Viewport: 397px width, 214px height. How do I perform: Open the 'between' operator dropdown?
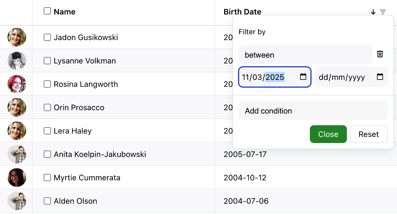[x=305, y=55]
